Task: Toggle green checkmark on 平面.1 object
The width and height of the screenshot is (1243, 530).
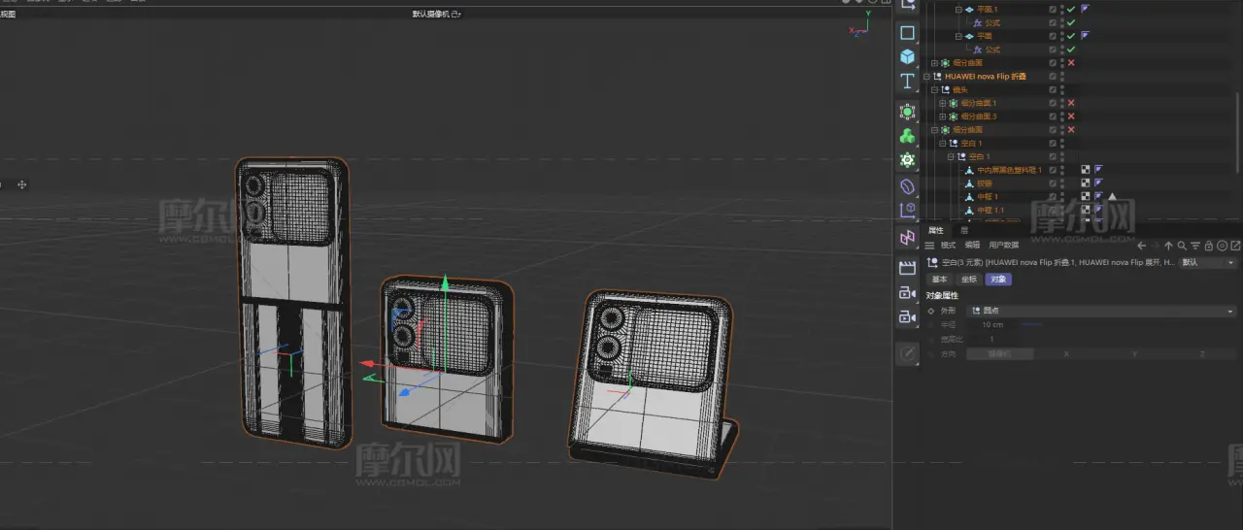Action: 1070,9
